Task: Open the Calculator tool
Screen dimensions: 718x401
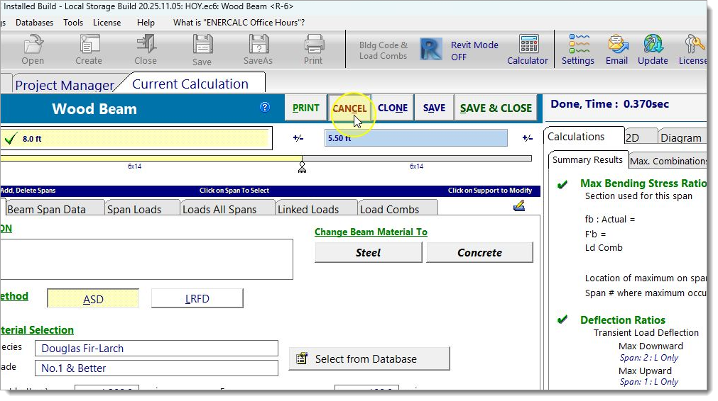Action: [x=528, y=45]
